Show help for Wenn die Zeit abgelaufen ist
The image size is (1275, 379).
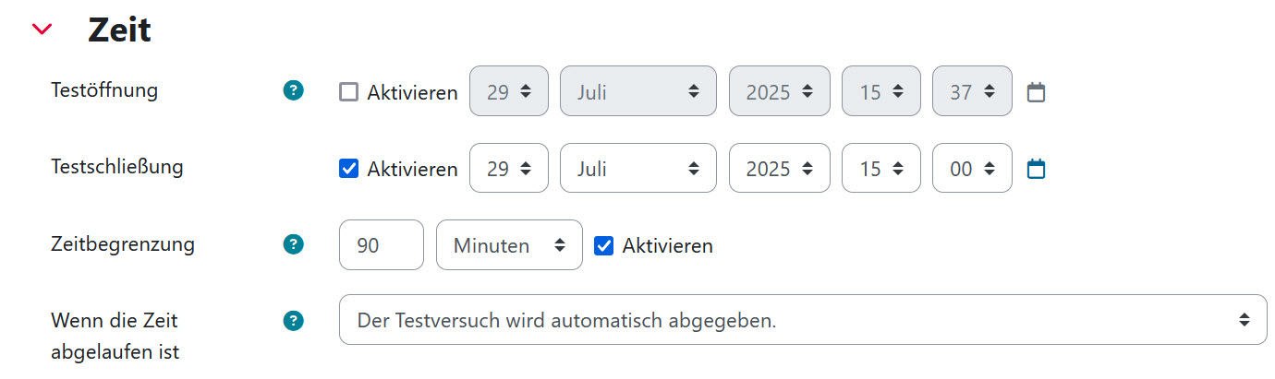click(x=293, y=321)
